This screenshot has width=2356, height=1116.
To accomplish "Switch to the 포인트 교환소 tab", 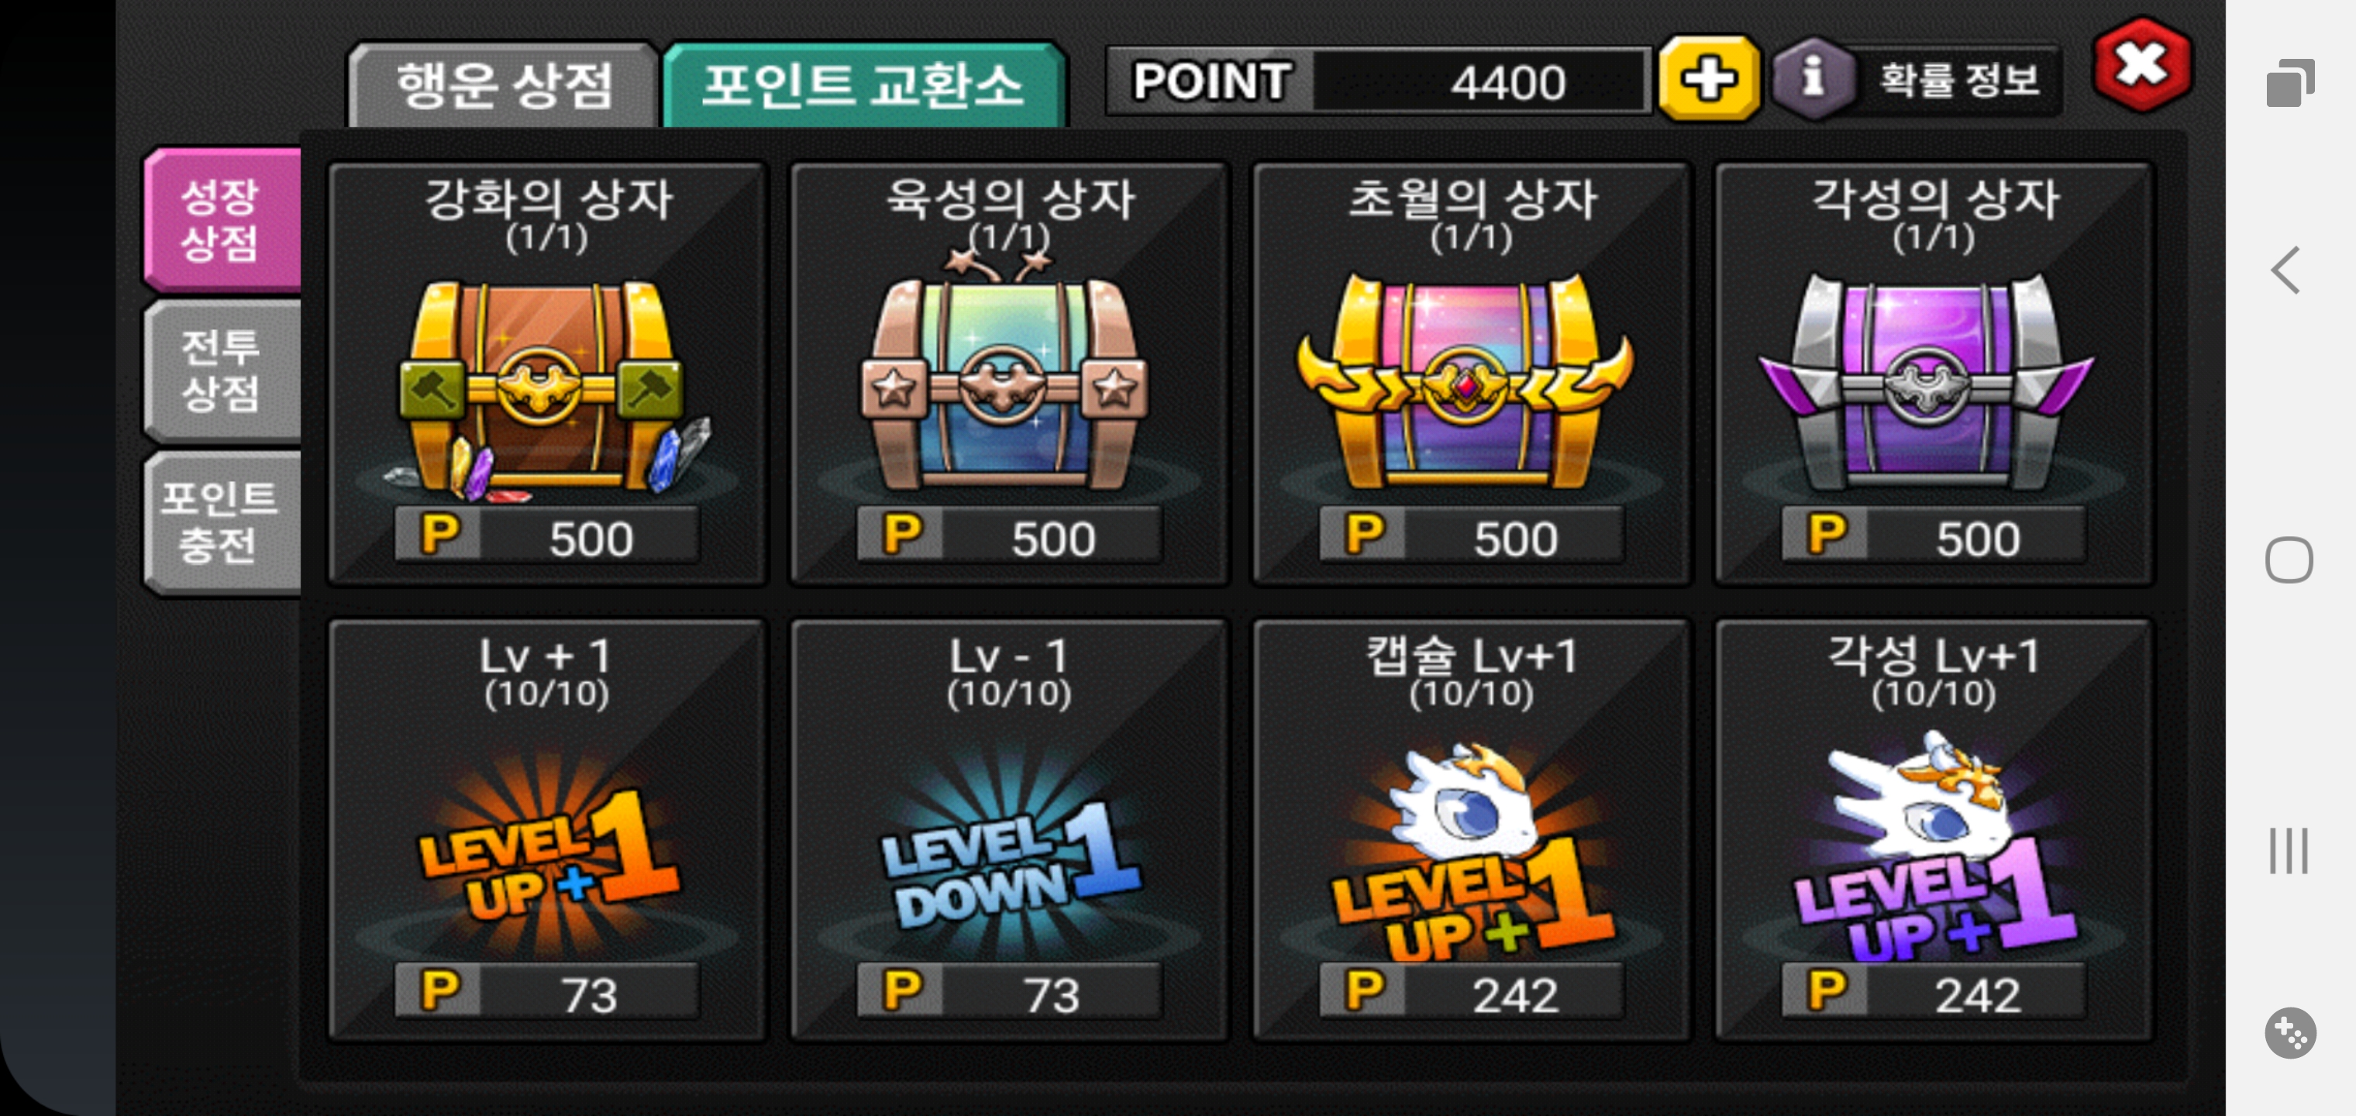I will (x=863, y=85).
